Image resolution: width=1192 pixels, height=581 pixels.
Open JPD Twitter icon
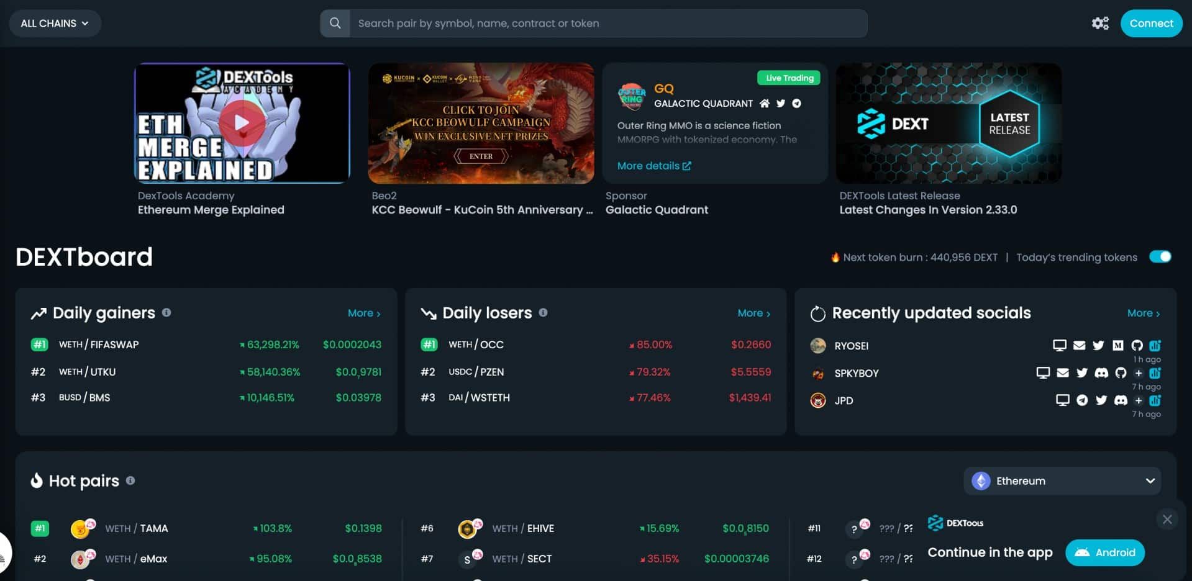1101,400
